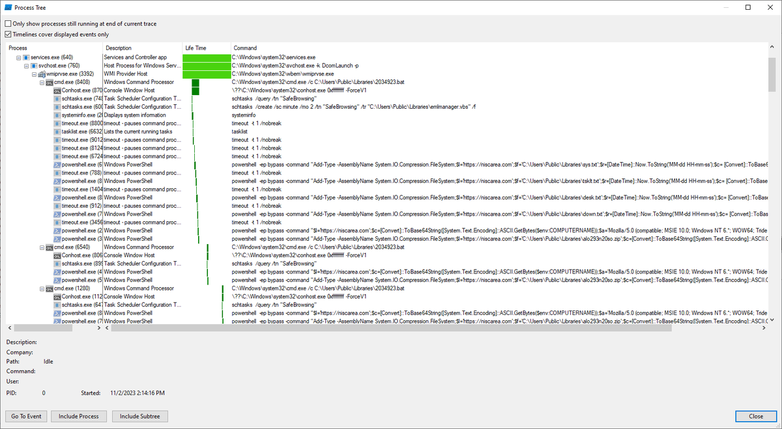Image resolution: width=782 pixels, height=429 pixels.
Task: Click the Conhost.exe icon under cmd.exe (6540)
Action: tap(57, 255)
